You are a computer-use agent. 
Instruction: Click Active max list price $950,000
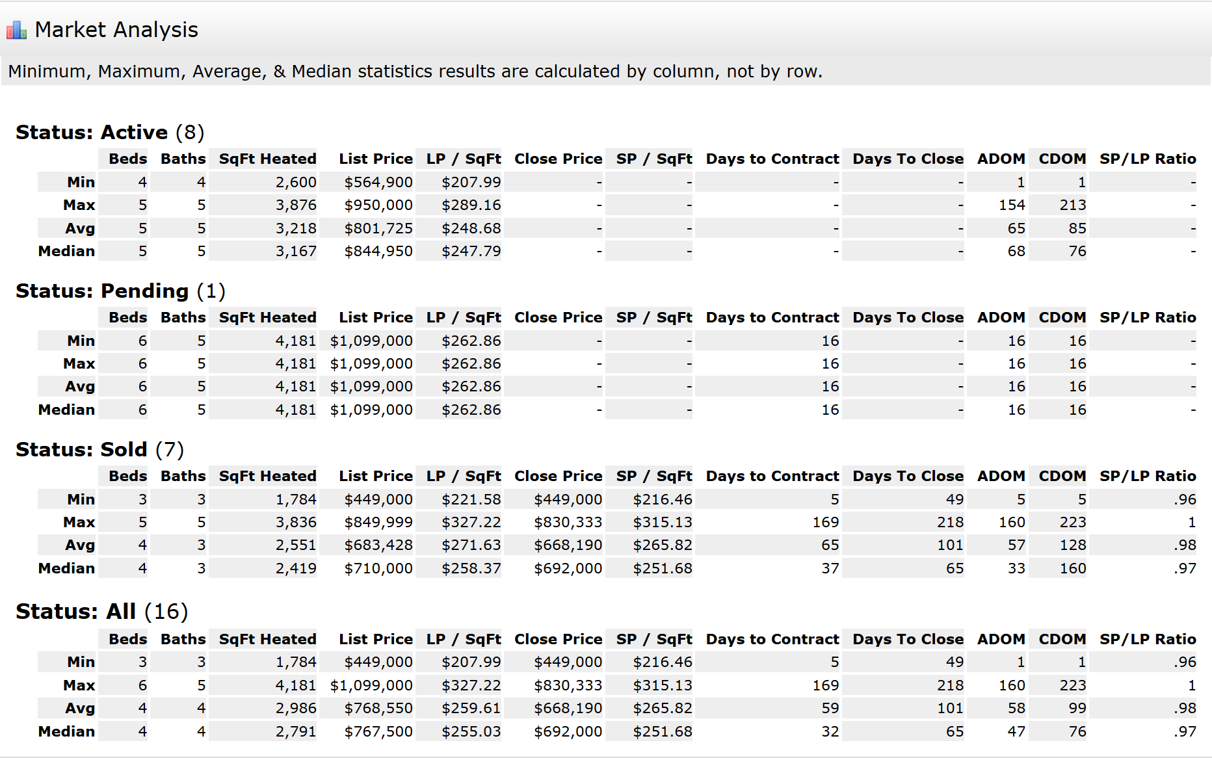point(378,205)
